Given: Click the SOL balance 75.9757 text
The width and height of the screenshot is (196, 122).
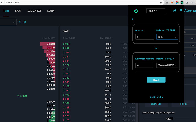Looking at the screenshot, I should pyautogui.click(x=166, y=30).
